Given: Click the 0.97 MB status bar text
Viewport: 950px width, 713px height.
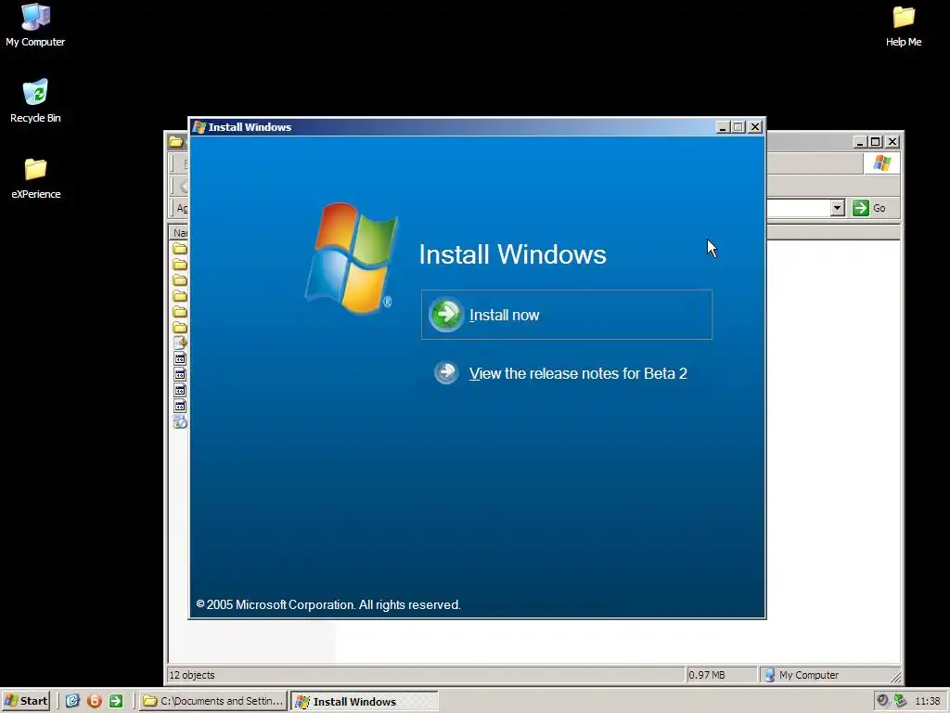Looking at the screenshot, I should [x=706, y=675].
